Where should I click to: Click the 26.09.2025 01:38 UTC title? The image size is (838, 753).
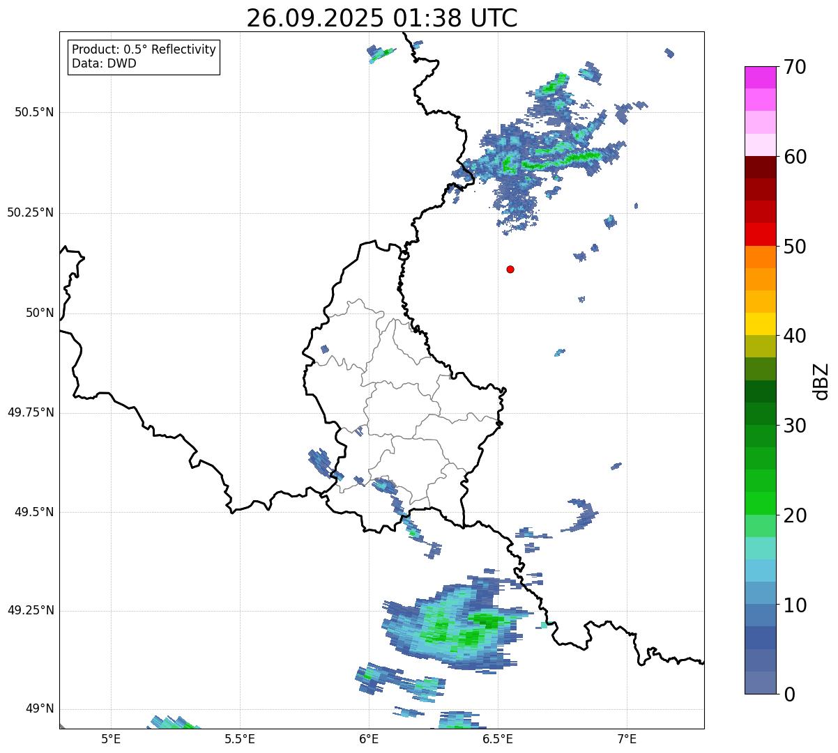[x=382, y=17]
